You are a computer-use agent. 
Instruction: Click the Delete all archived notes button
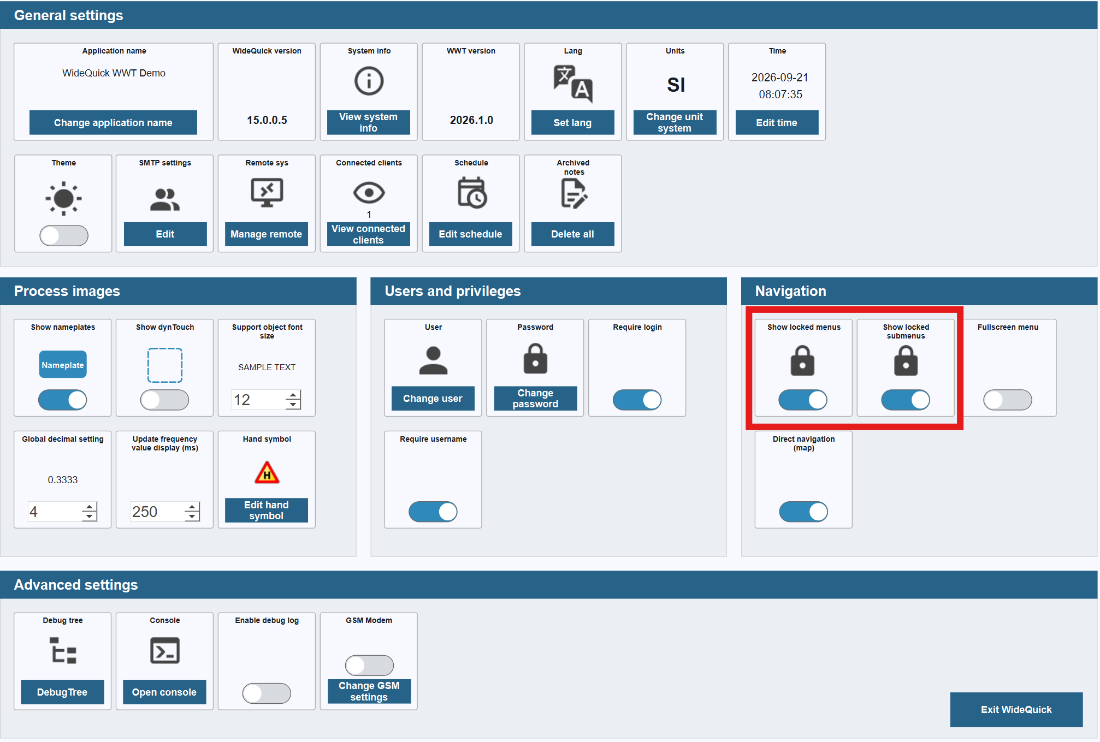(x=572, y=234)
